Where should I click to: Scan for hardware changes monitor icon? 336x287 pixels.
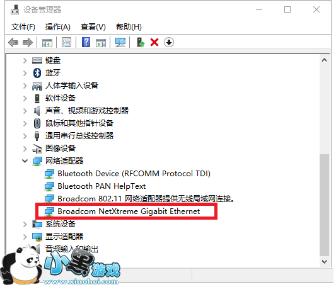pyautogui.click(x=120, y=42)
